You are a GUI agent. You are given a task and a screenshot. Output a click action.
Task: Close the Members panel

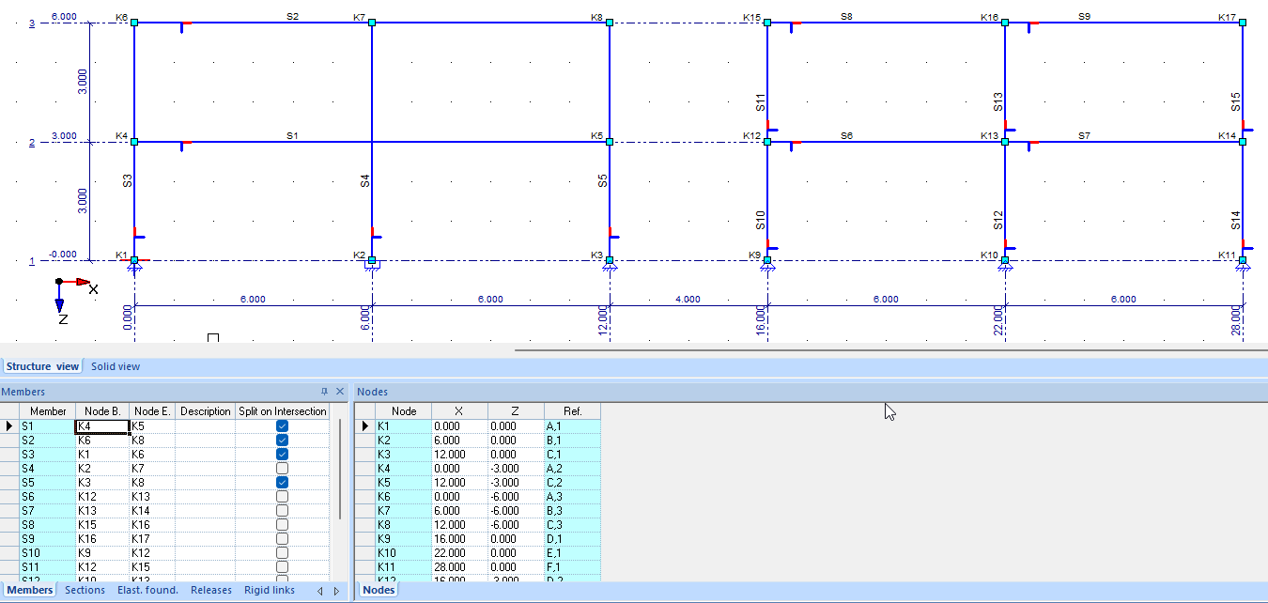[339, 392]
